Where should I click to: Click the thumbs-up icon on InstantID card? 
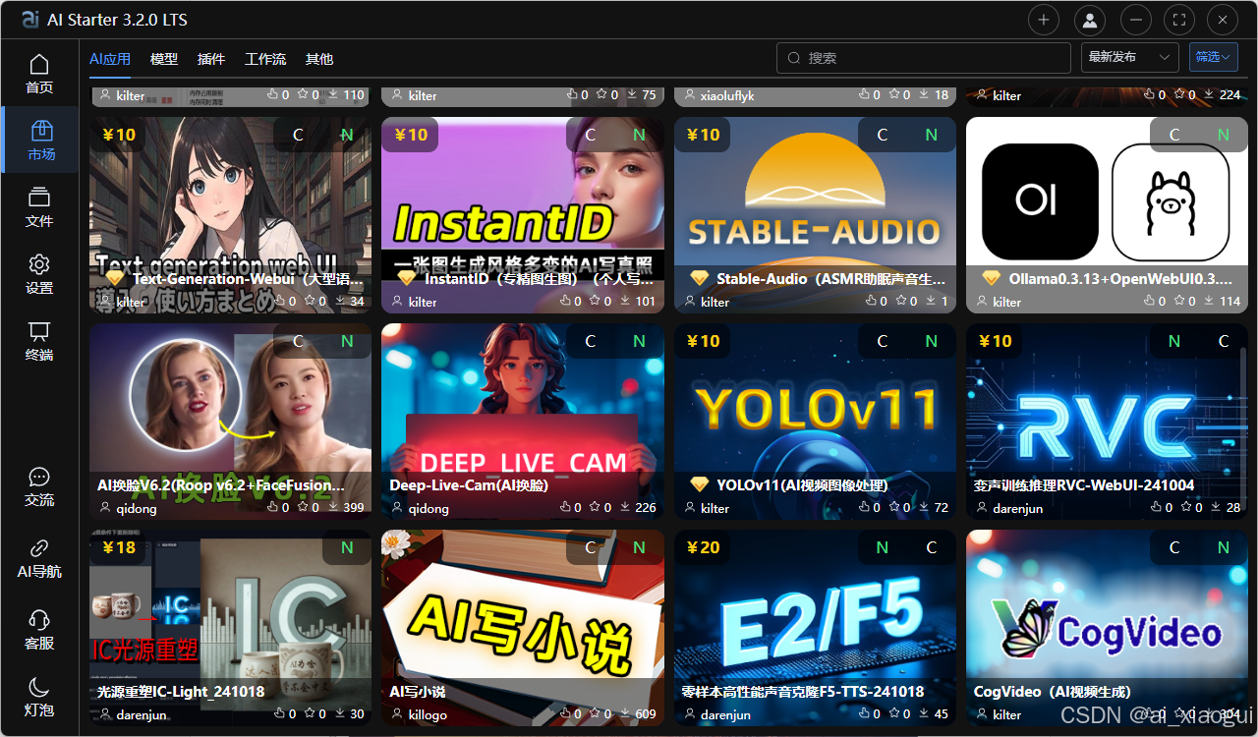tap(566, 302)
